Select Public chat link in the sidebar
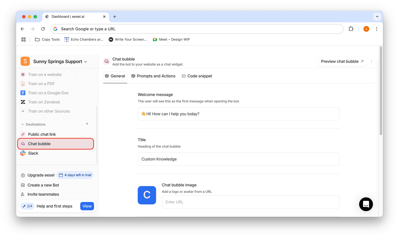 [x=42, y=134]
